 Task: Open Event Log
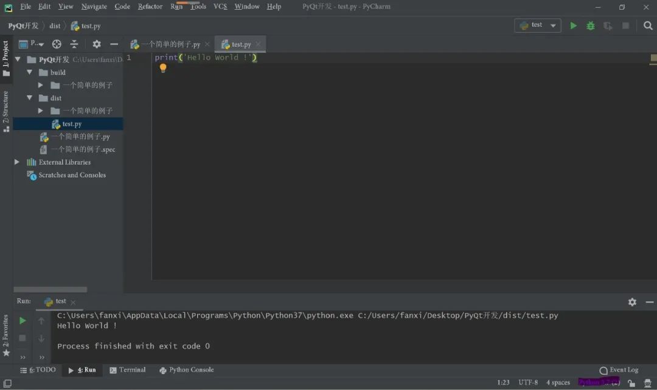point(619,370)
